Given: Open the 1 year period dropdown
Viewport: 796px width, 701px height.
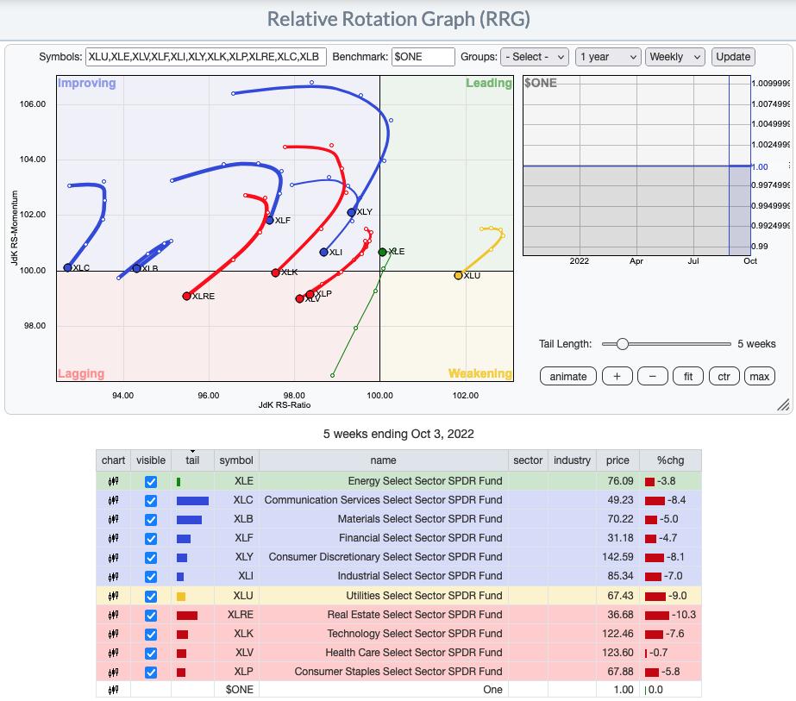Looking at the screenshot, I should tap(608, 57).
